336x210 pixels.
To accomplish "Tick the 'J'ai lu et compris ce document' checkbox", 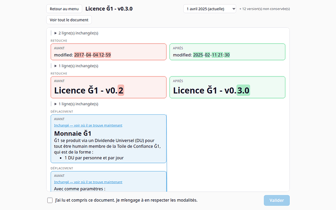I will click(50, 200).
